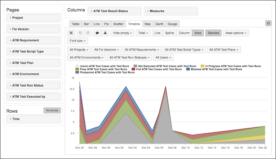Open the Hide empty dropdown
The image size is (276, 159).
(x=122, y=33)
